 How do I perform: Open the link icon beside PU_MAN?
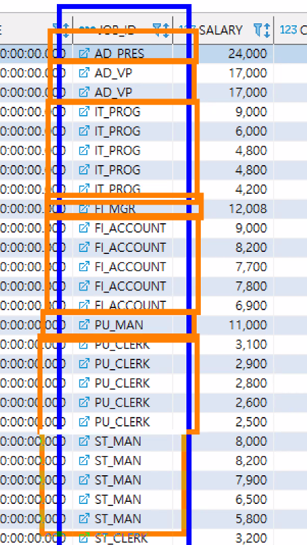84,325
